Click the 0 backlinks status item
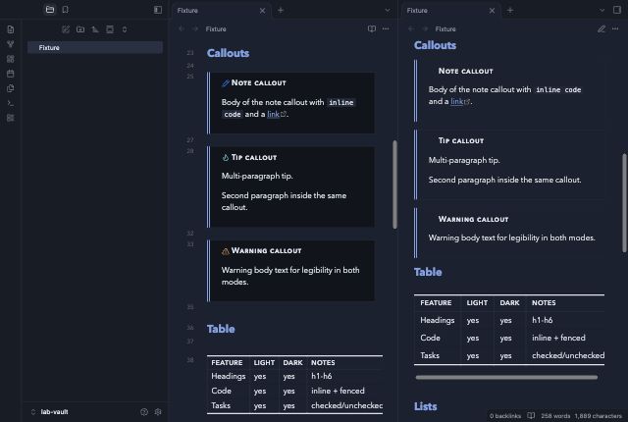 (505, 416)
